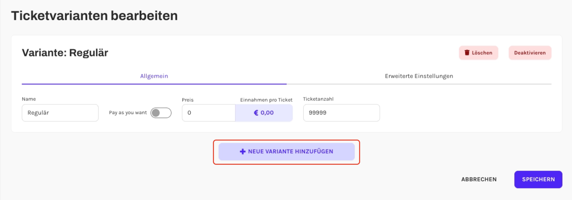Click the euro symbol in Einnahmen field
Image resolution: width=572 pixels, height=200 pixels.
click(x=256, y=113)
